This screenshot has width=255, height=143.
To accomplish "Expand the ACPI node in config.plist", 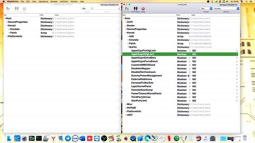I will point(126,22).
